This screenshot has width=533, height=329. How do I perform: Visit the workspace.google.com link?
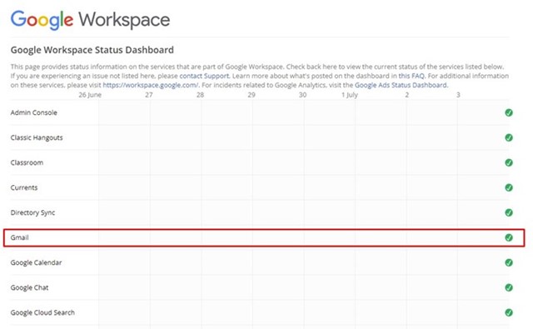click(151, 85)
